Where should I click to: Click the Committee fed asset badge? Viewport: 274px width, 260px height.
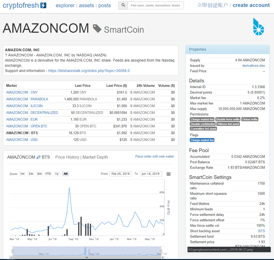pyautogui.click(x=203, y=129)
